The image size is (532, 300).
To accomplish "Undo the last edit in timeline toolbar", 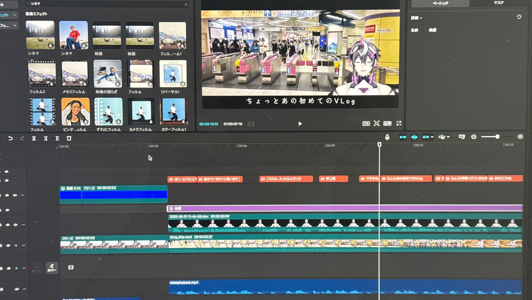I will tap(10, 138).
